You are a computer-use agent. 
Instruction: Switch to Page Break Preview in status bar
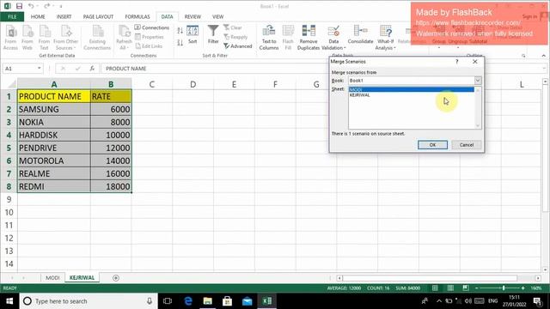(x=466, y=288)
